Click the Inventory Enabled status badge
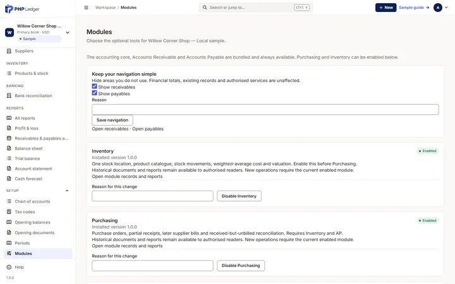The image size is (455, 284). [427, 151]
